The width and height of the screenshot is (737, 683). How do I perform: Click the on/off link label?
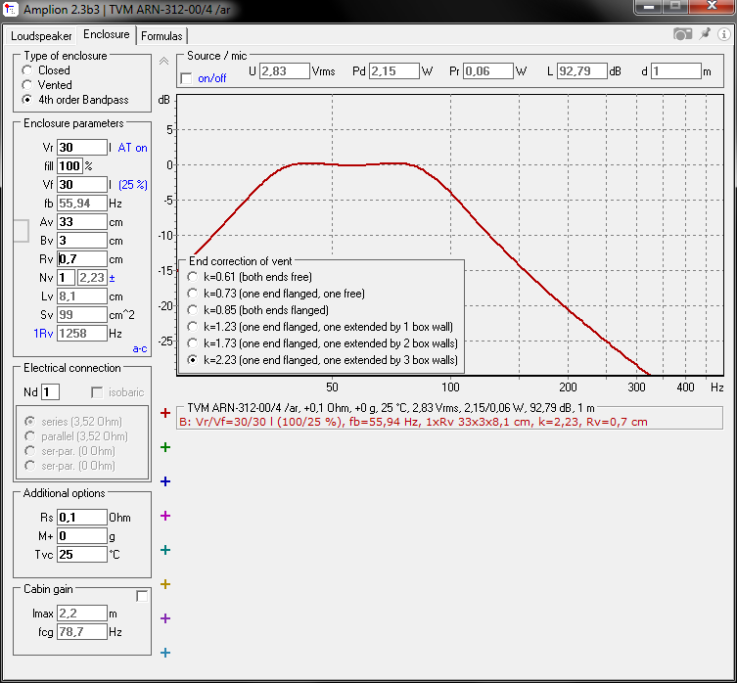tap(212, 78)
